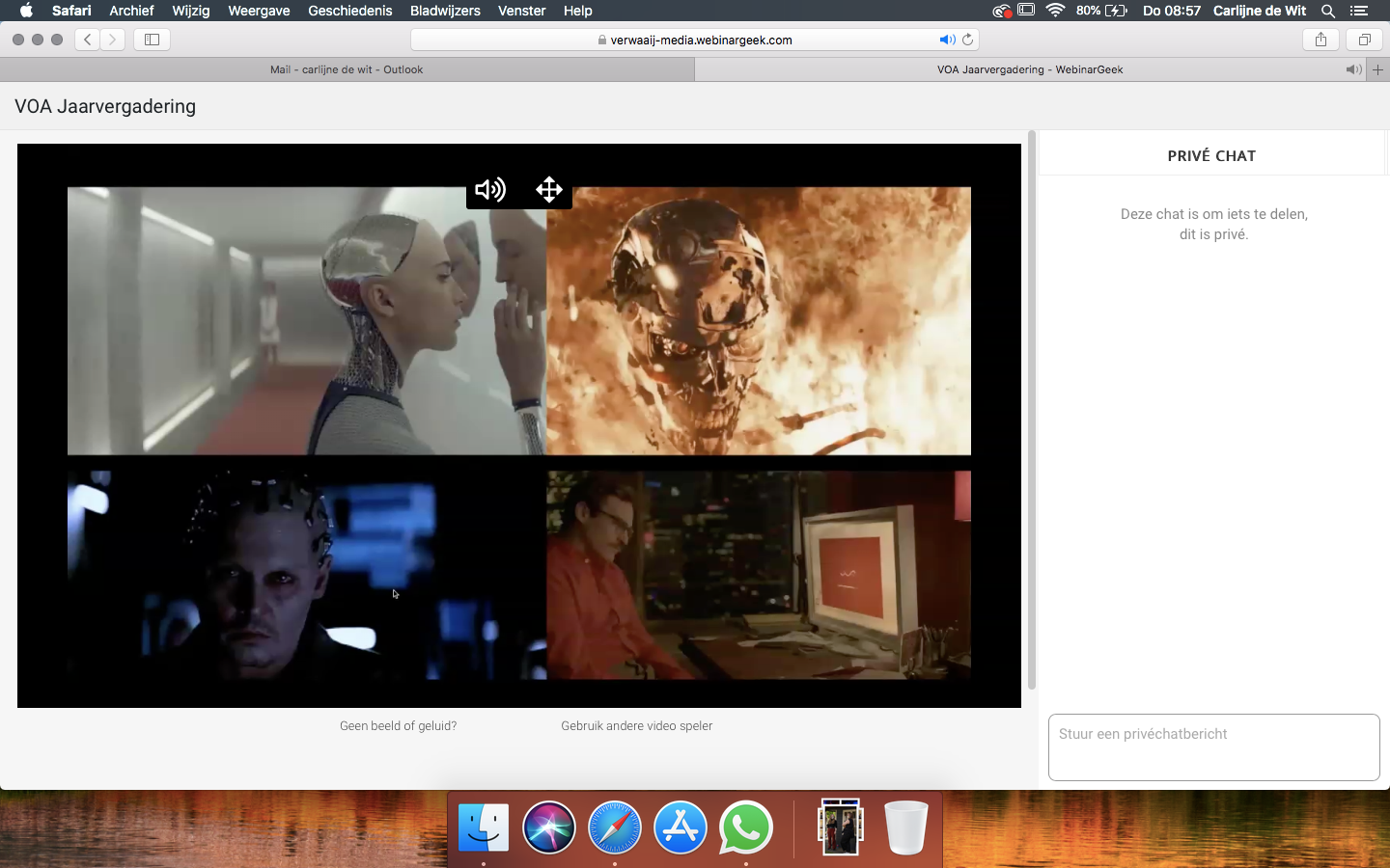This screenshot has width=1390, height=868.
Task: Open the Help menu
Action: point(578,11)
